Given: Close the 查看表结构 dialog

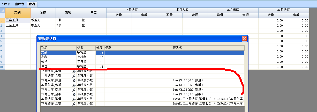Looking at the screenshot, I should tap(244, 39).
